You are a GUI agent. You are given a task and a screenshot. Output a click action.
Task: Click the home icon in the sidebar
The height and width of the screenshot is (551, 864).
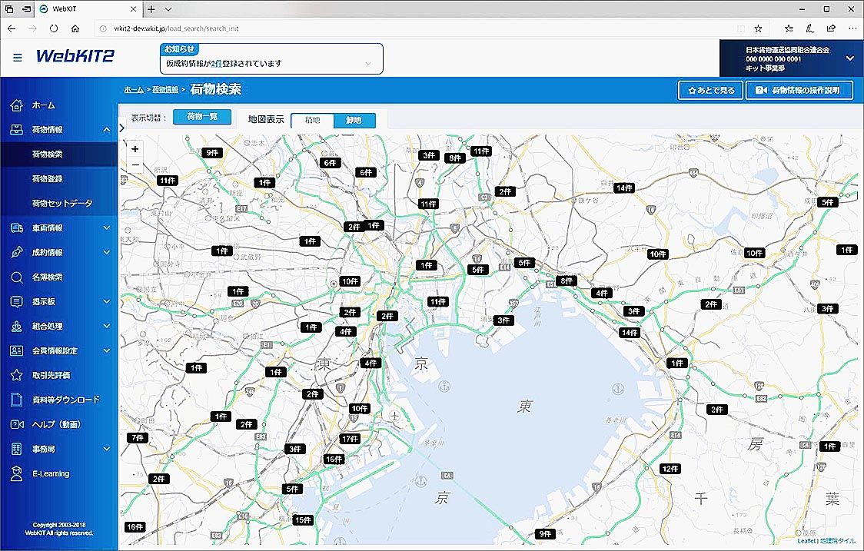[x=17, y=105]
